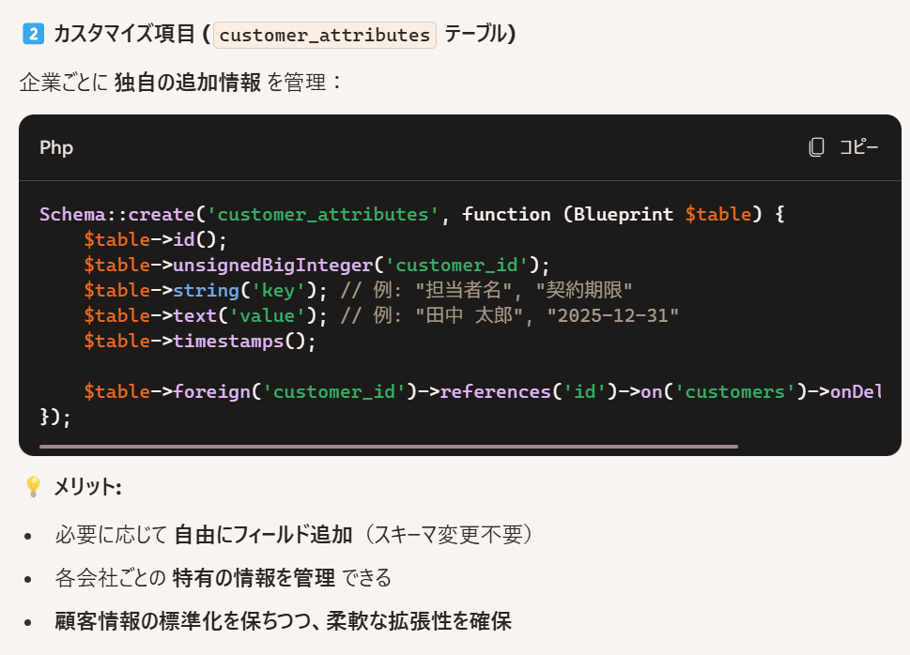Click the string('key') code line

[358, 290]
